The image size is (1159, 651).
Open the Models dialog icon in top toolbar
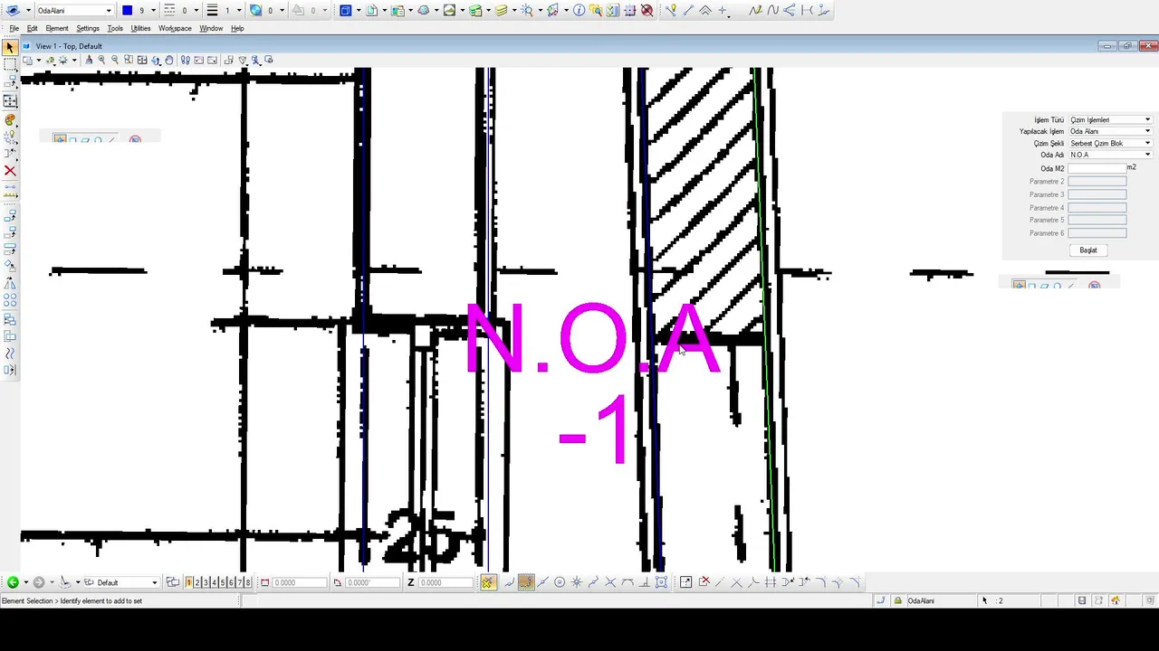tap(371, 10)
